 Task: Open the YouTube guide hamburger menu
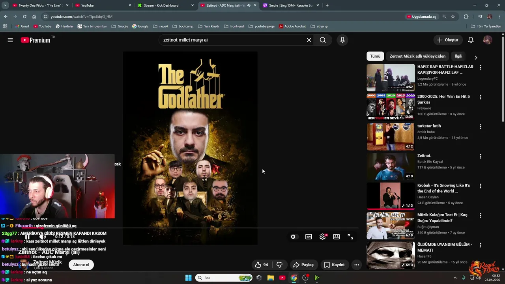pos(10,40)
